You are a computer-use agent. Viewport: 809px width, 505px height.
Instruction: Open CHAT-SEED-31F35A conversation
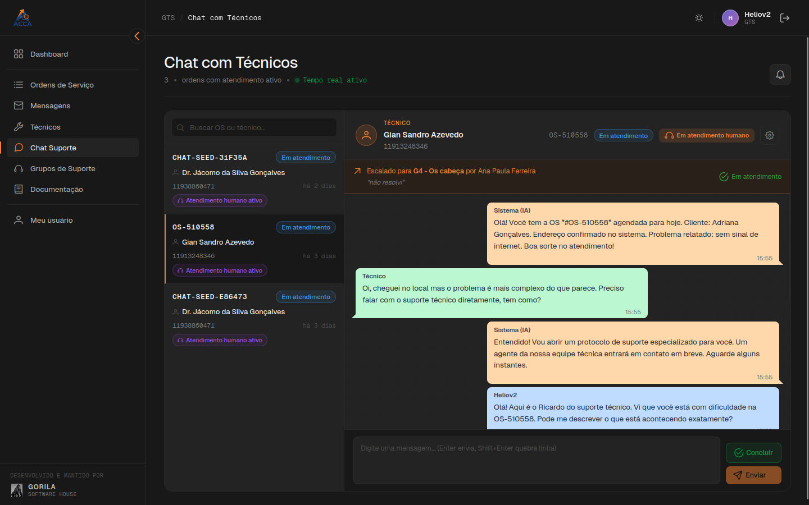click(x=254, y=179)
